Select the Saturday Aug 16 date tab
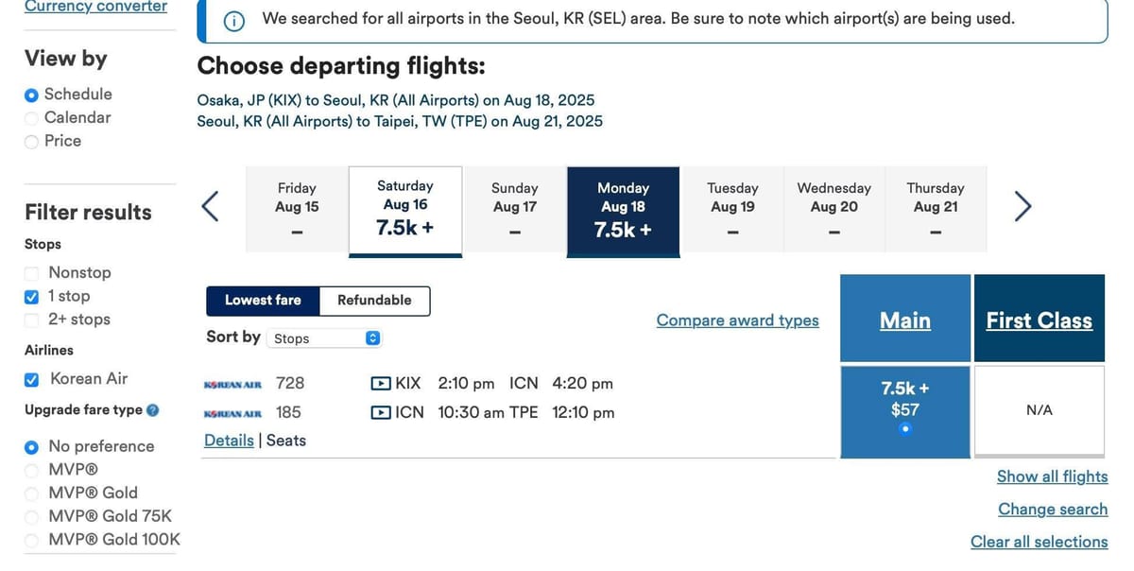The image size is (1134, 571). coord(405,211)
